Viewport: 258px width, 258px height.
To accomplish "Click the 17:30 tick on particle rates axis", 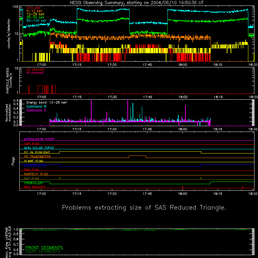I will pos(112,97).
